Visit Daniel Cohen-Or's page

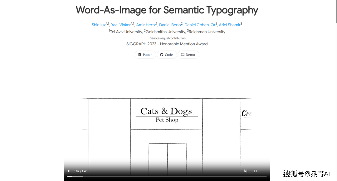[200, 25]
